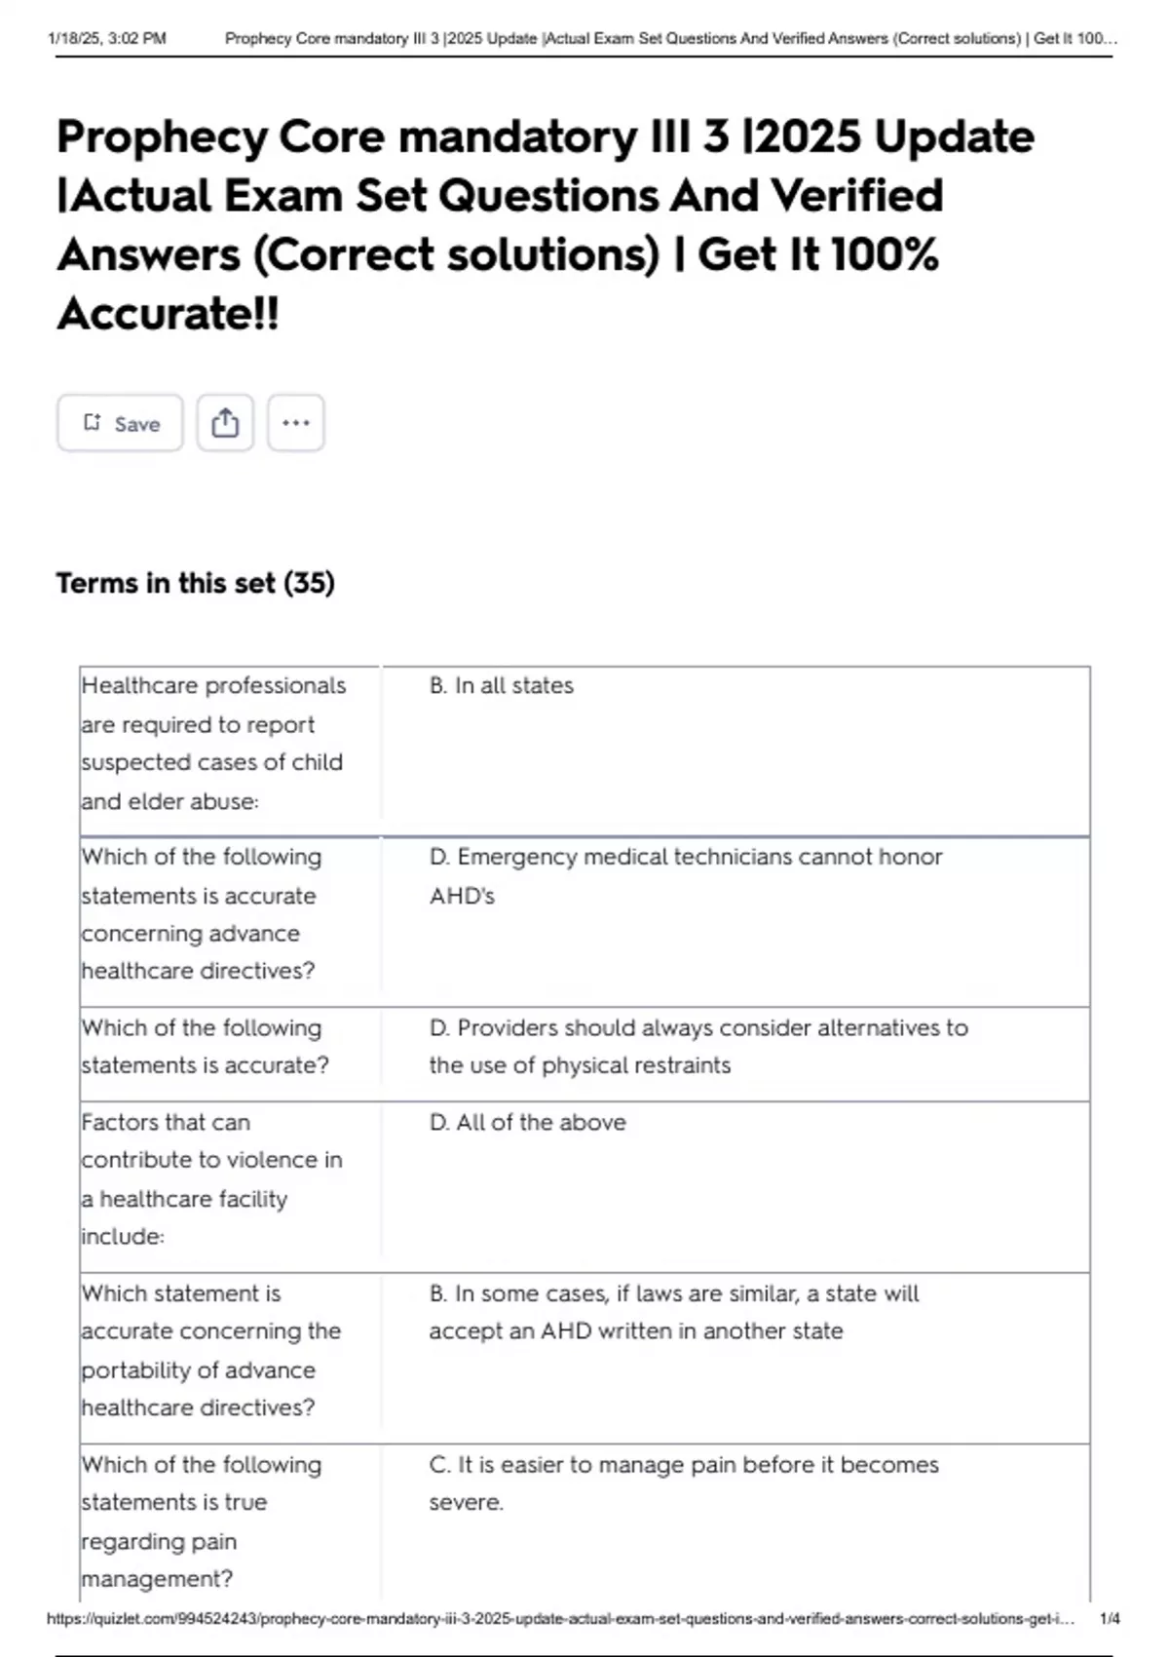1169x1657 pixels.
Task: Click the portability of advance directives question
Action: click(x=211, y=1350)
